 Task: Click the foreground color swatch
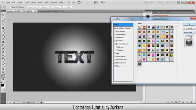[2, 85]
